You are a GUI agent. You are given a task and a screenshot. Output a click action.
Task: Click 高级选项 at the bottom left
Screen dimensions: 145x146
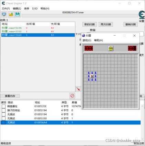[x=6, y=143]
